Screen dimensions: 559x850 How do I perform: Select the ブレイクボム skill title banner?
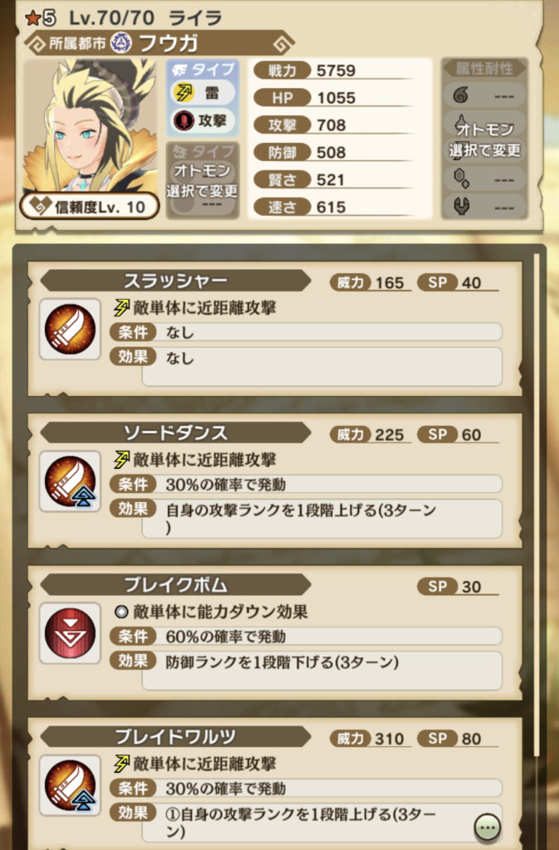[x=175, y=585]
